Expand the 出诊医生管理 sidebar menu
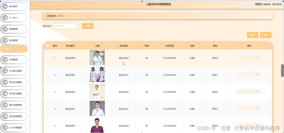 tap(14, 71)
